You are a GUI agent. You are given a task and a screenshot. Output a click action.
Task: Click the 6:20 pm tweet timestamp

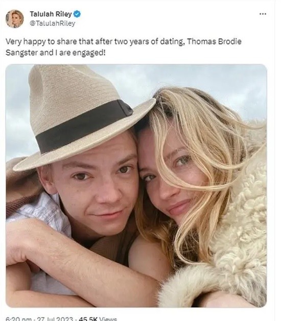18,319
